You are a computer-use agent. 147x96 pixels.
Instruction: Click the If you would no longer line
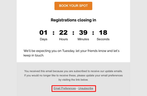(x=73, y=76)
